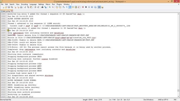Image resolution: width=180 pixels, height=101 pixels.
Task: Open the Language menu
Action: (33, 4)
